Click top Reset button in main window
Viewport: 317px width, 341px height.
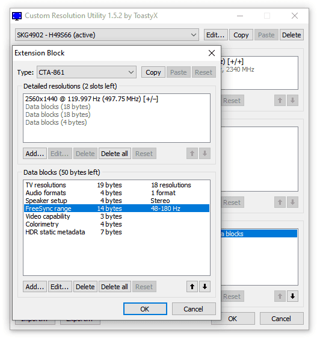(x=232, y=101)
